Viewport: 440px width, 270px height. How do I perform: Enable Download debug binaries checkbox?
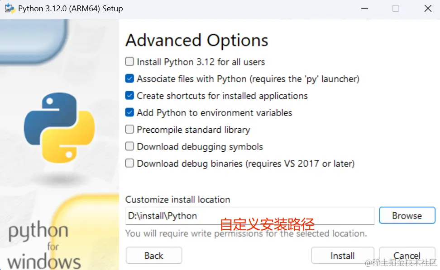click(x=130, y=163)
